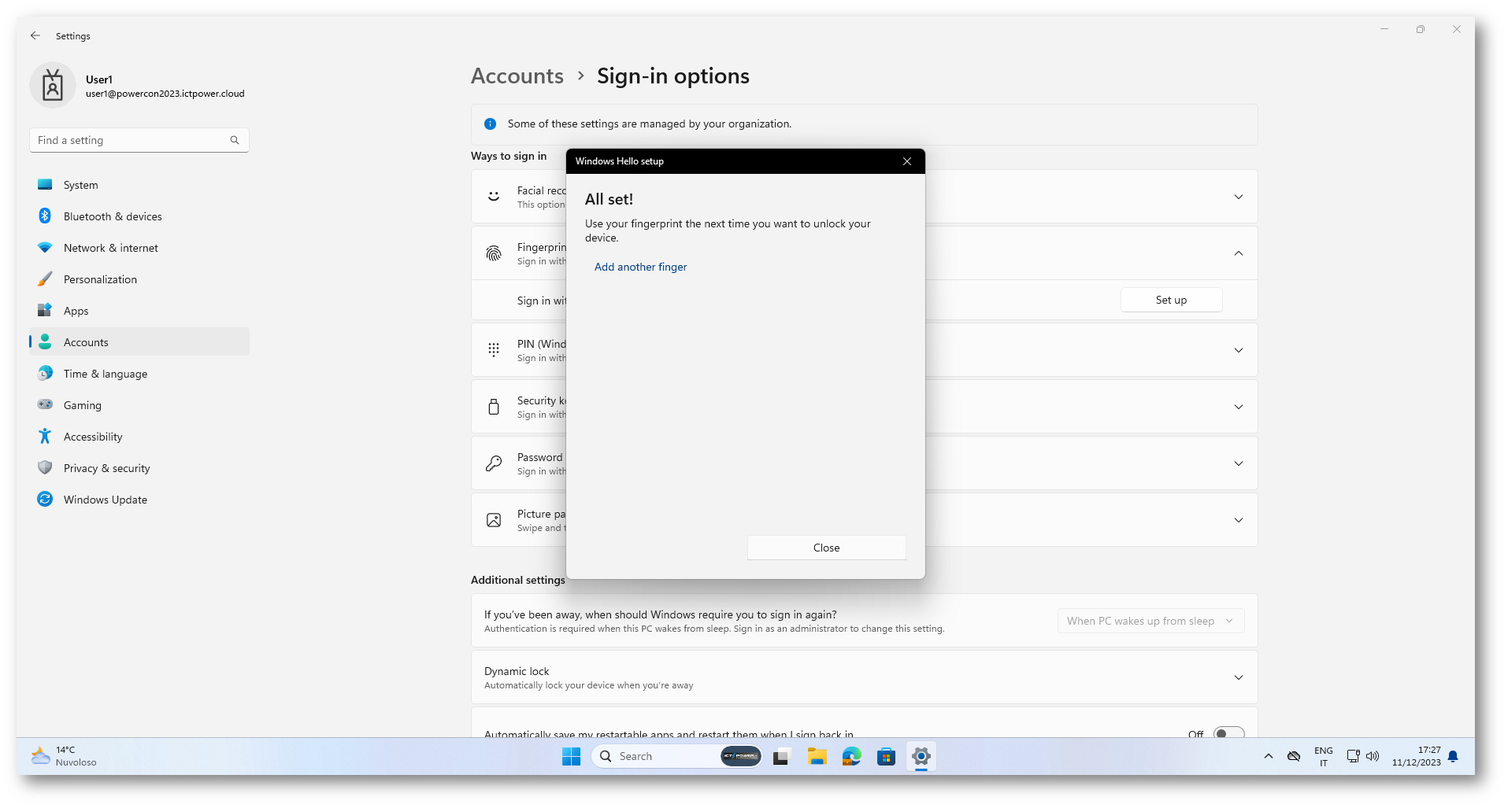Go to Personalization settings
1508x808 pixels.
click(x=139, y=279)
